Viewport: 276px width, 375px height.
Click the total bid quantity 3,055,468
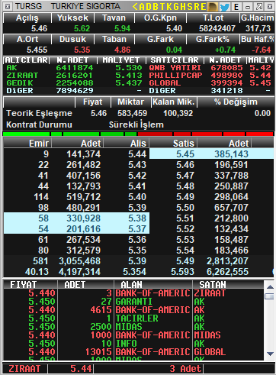coord(79,261)
